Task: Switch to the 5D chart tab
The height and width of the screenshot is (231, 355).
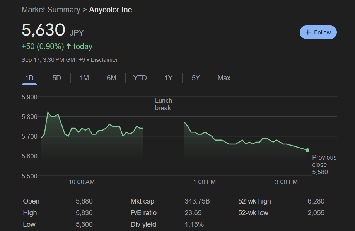Action: point(57,78)
